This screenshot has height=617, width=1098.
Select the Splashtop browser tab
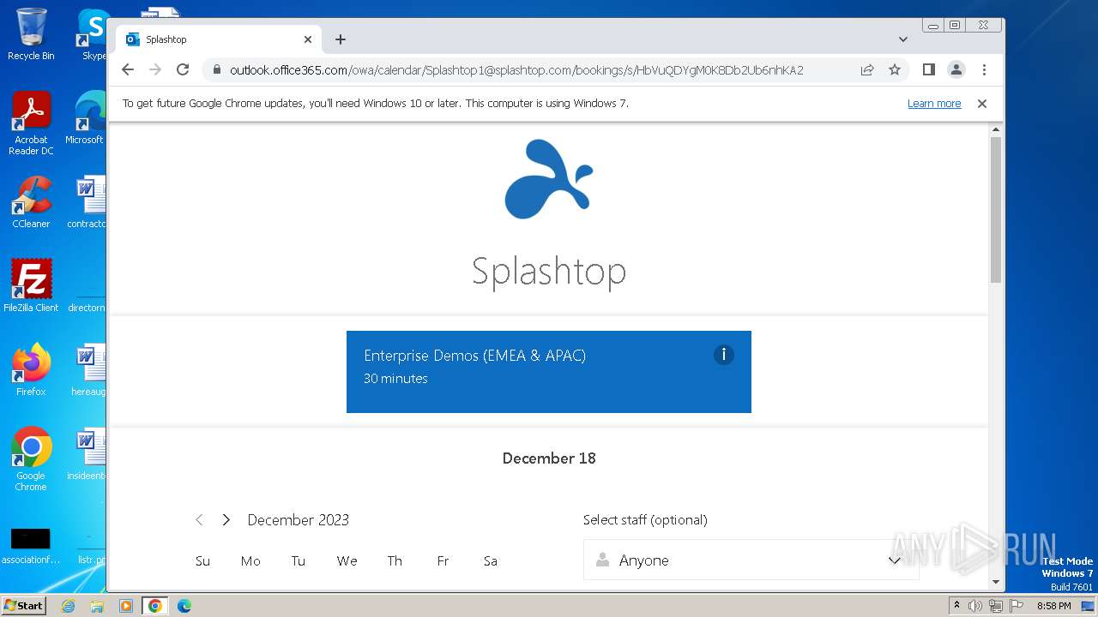tap(219, 39)
